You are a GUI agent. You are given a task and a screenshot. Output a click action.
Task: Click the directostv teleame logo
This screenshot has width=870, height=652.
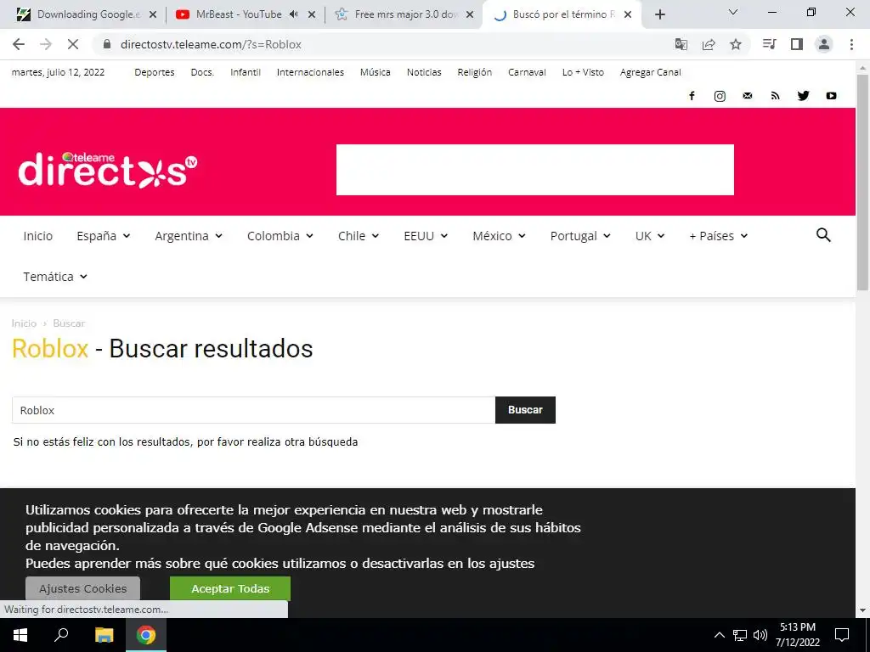click(108, 169)
